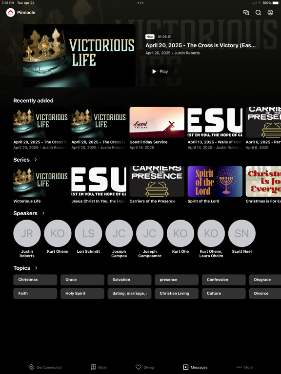The width and height of the screenshot is (281, 374).
Task: Select the dating, marriage topic chip
Action: (129, 293)
